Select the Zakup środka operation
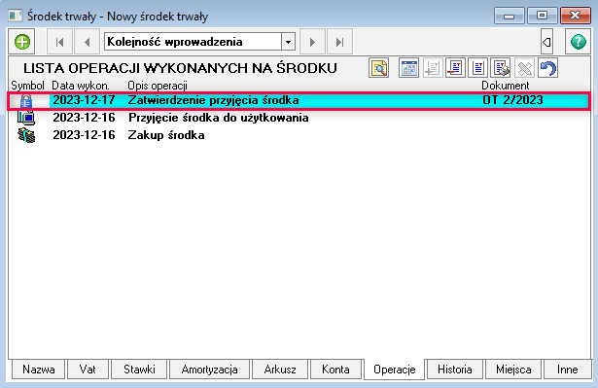The image size is (598, 388). [x=299, y=135]
